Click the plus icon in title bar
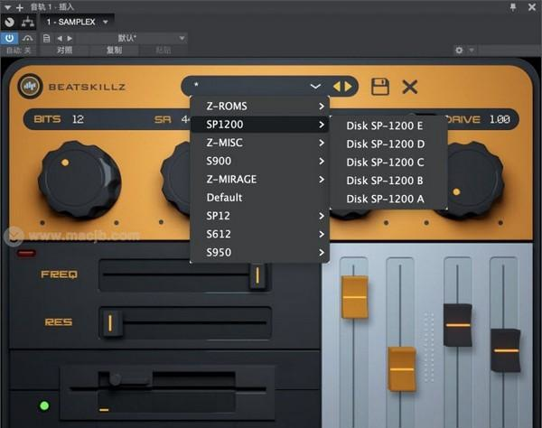 coord(20,6)
